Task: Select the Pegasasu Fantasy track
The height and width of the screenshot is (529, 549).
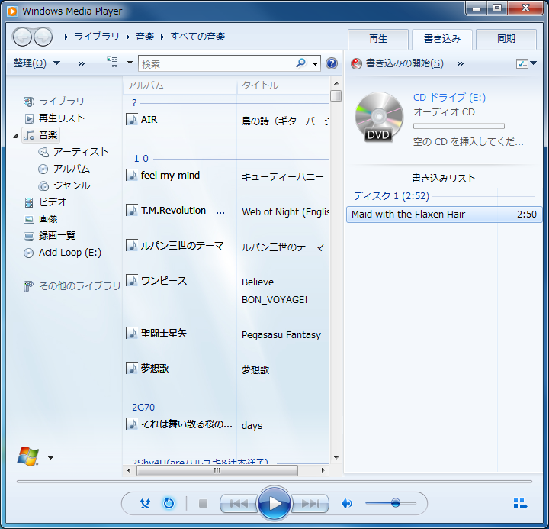Action: click(x=281, y=335)
